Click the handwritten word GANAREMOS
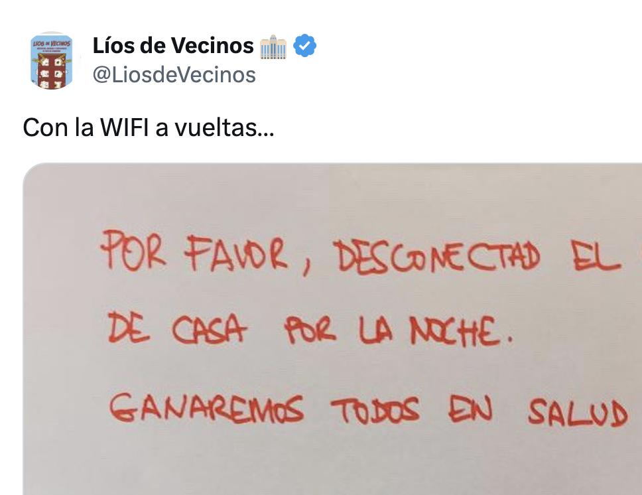 click(x=206, y=408)
